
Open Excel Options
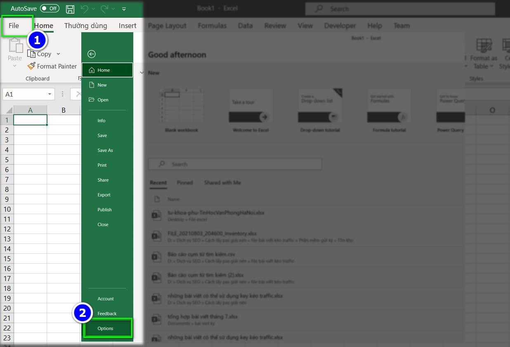pyautogui.click(x=106, y=328)
